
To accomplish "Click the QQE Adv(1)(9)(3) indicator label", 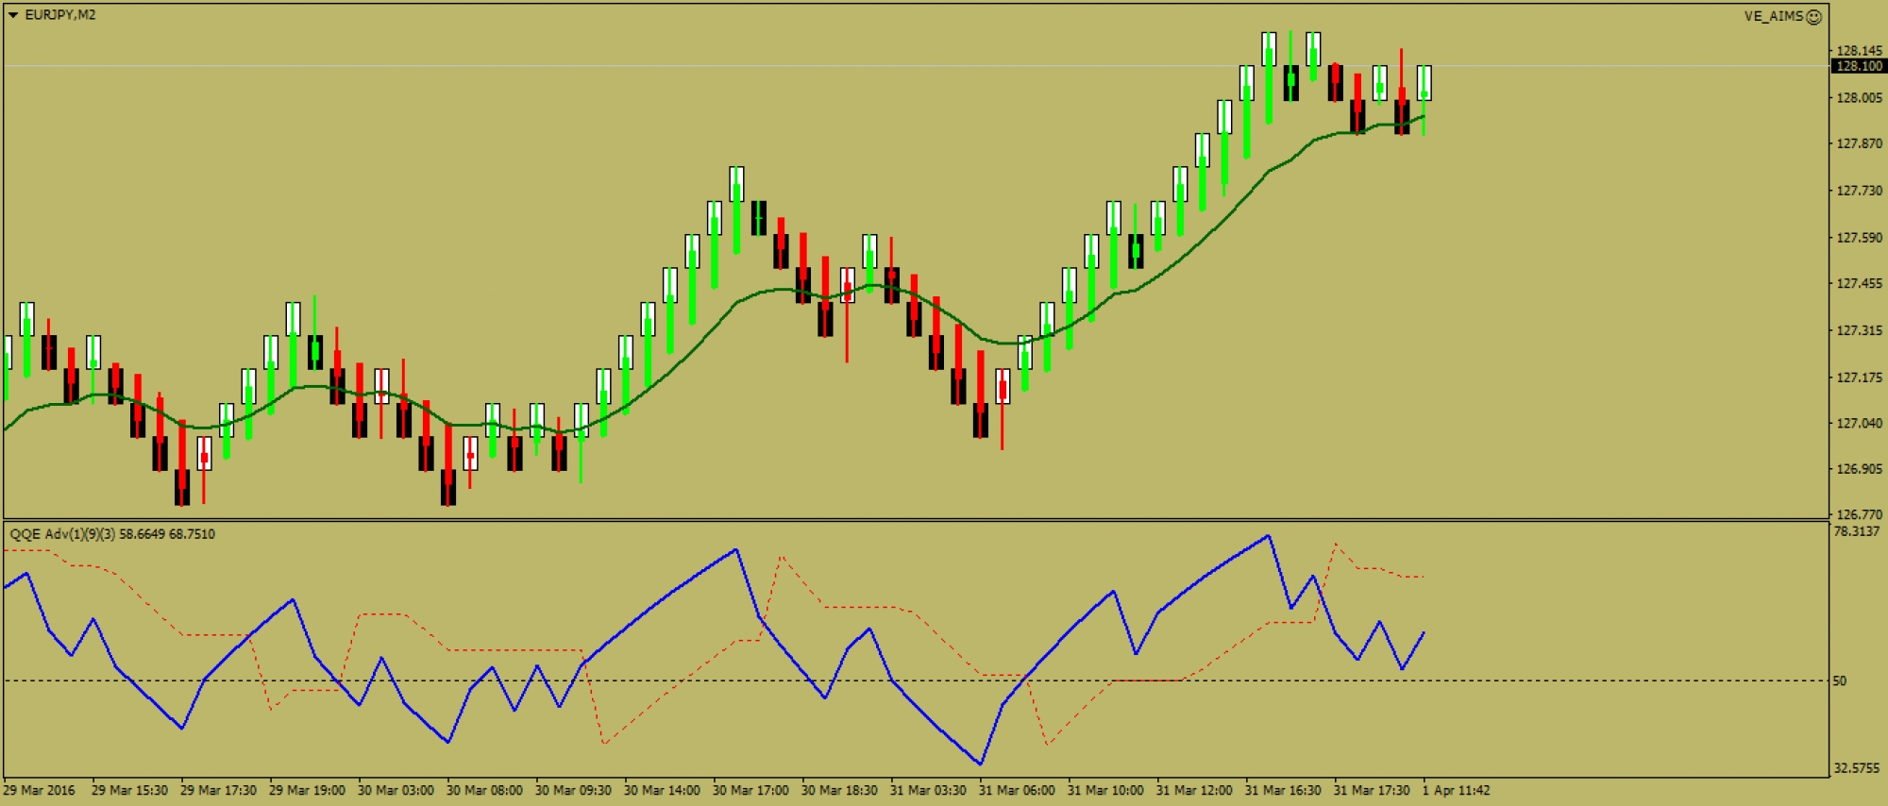I will pos(111,534).
